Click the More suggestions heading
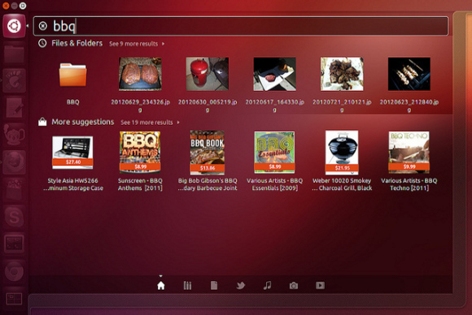 click(83, 122)
